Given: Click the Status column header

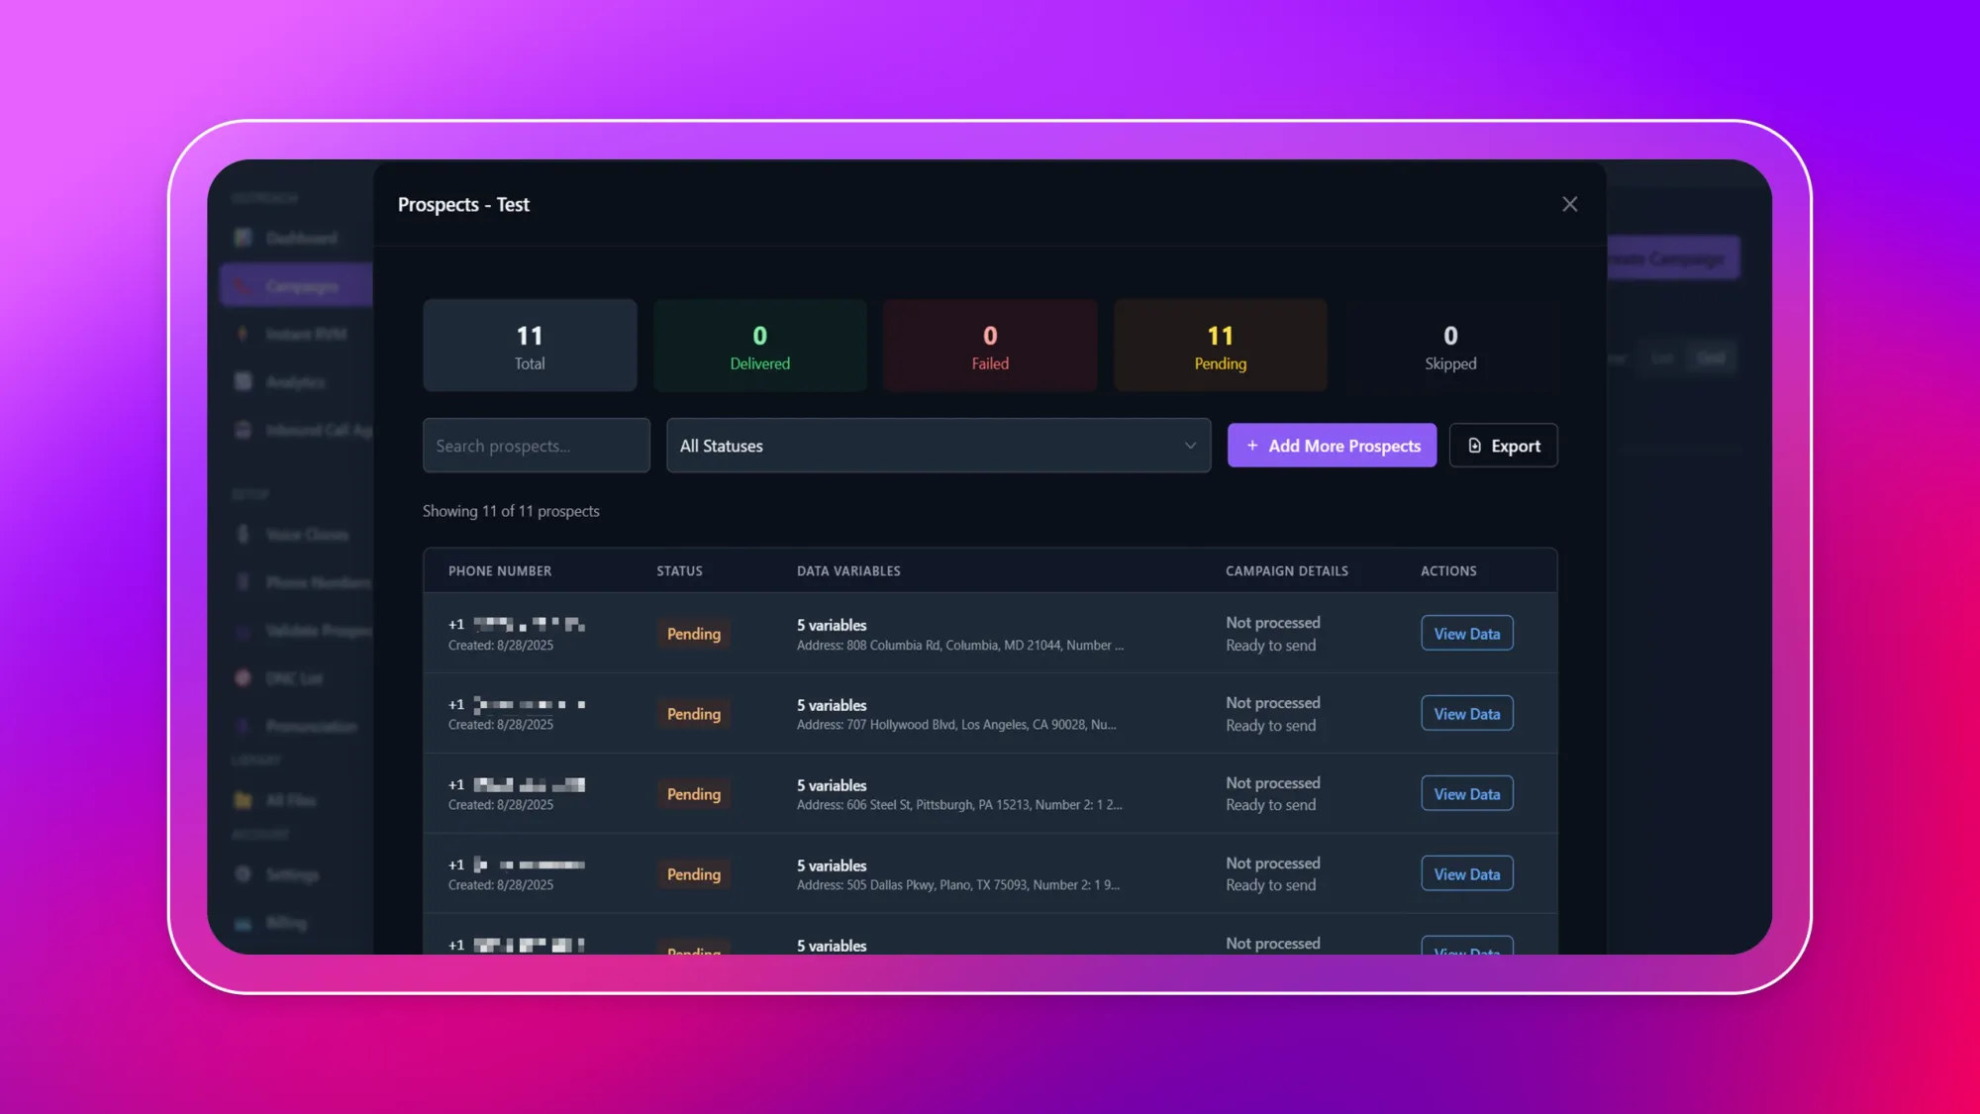Looking at the screenshot, I should click(x=679, y=571).
